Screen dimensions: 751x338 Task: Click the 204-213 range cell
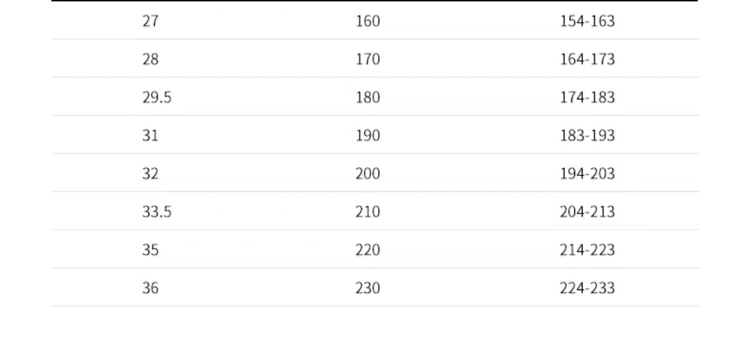click(x=587, y=212)
